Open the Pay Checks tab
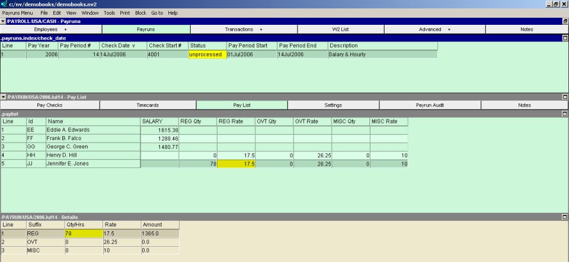This screenshot has height=262, width=569. [x=50, y=105]
